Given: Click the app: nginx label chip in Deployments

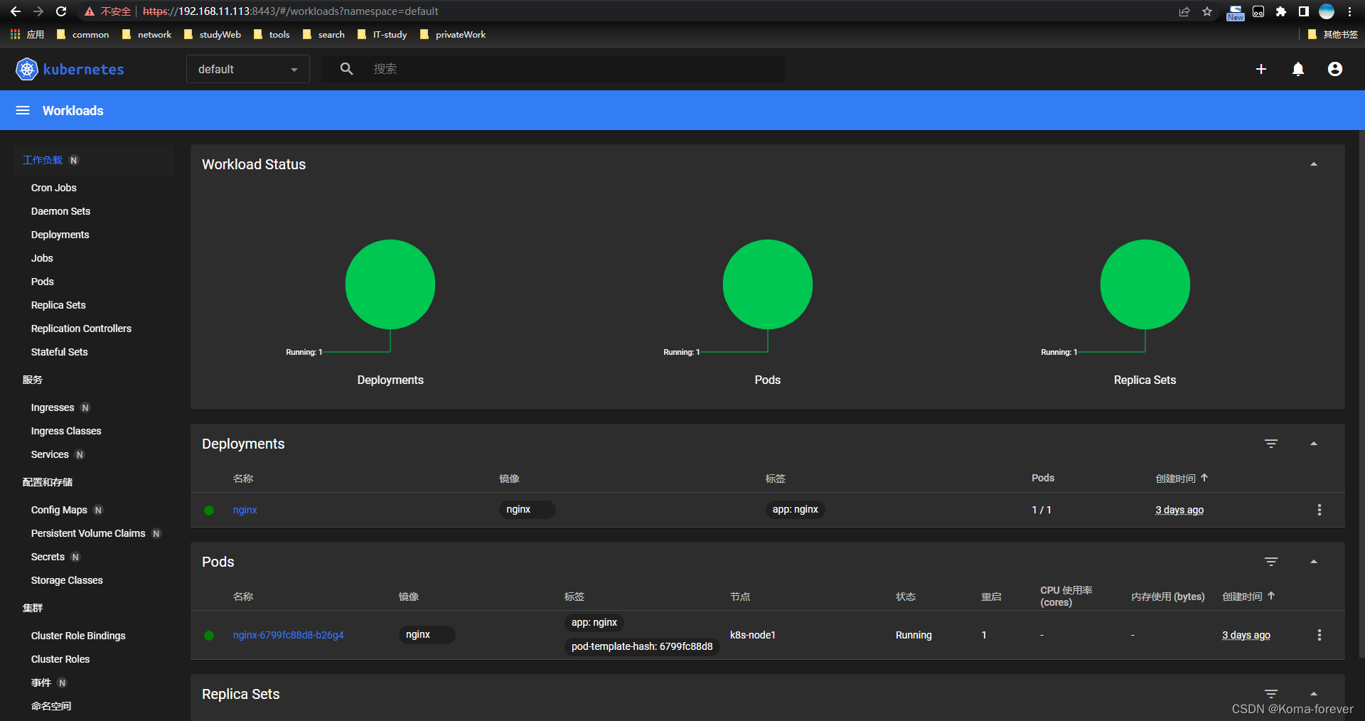Looking at the screenshot, I should coord(795,510).
